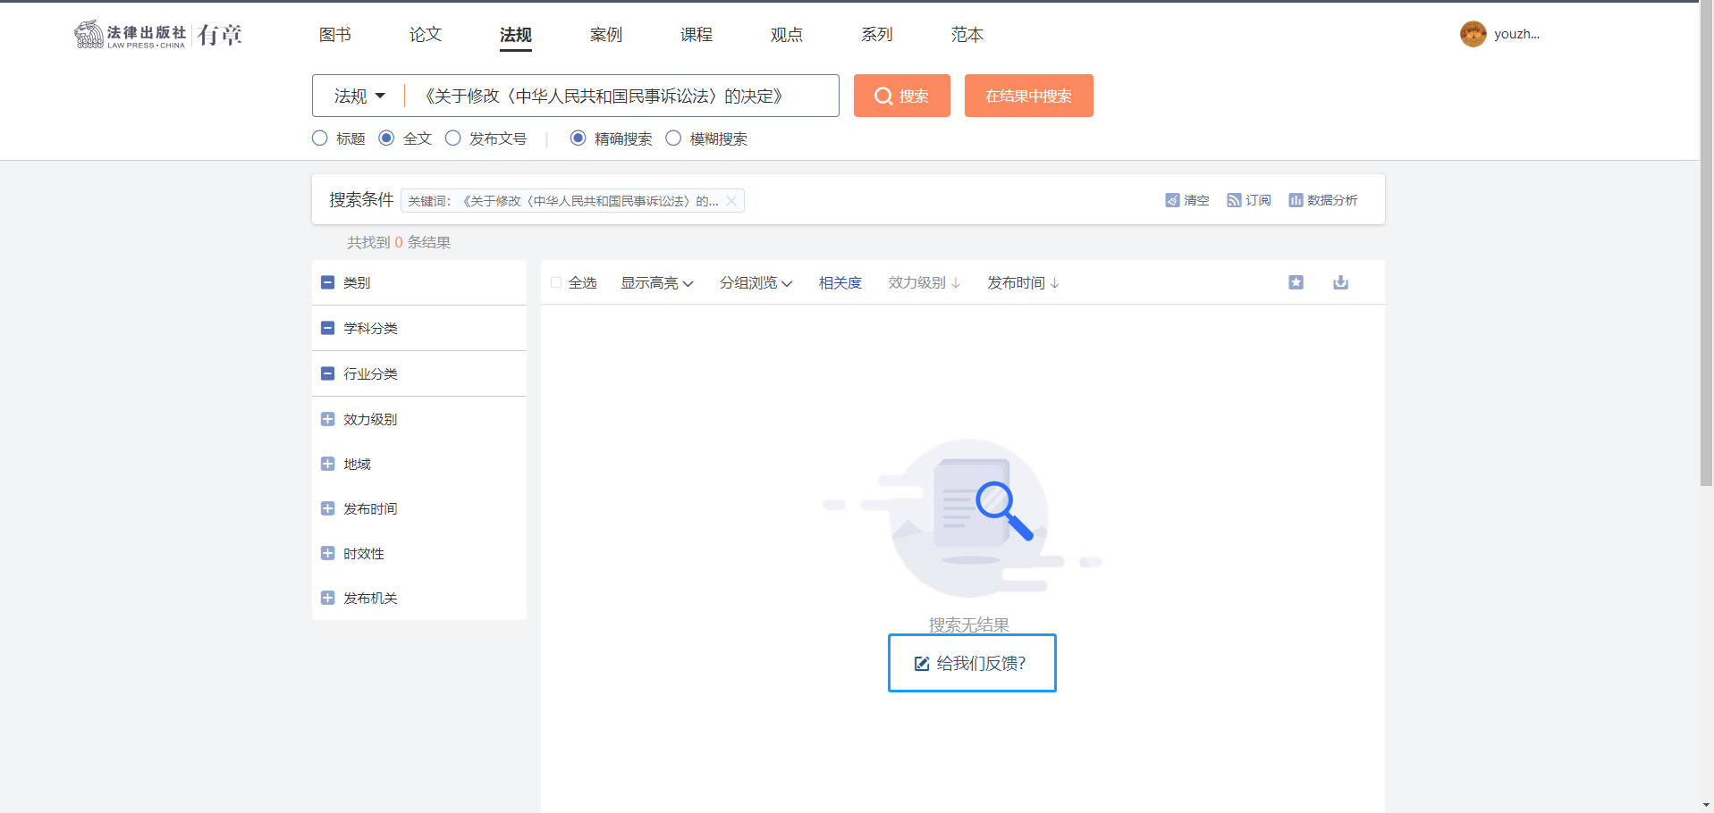The width and height of the screenshot is (1714, 813).
Task: Click the user avatar picture
Action: tap(1473, 34)
